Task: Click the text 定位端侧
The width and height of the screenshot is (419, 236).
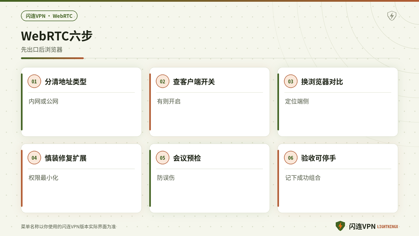Action: [297, 101]
